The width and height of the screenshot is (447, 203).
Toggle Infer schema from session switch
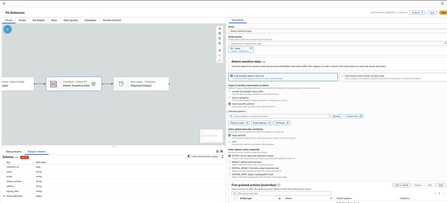point(189,156)
